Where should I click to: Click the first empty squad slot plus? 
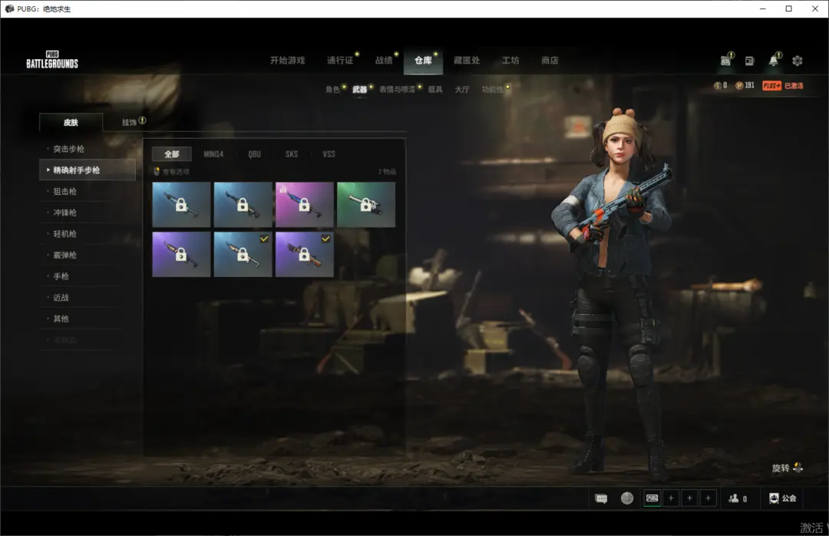671,498
